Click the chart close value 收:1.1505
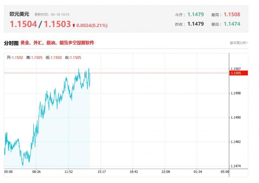Viewport: 259px width, 183px height. point(73,58)
